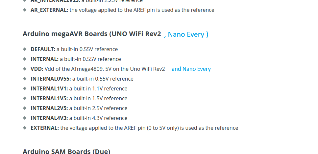Click the blue 'Nano Every' heading text

(186, 34)
